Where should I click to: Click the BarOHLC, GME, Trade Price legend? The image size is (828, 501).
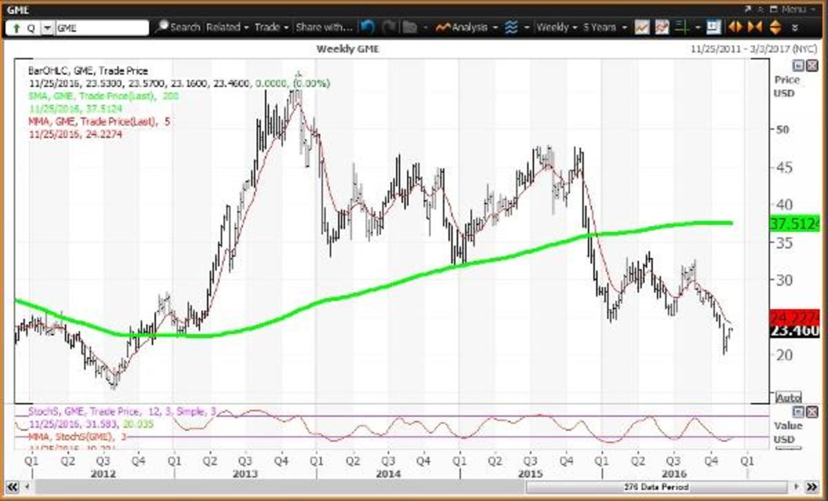point(88,70)
